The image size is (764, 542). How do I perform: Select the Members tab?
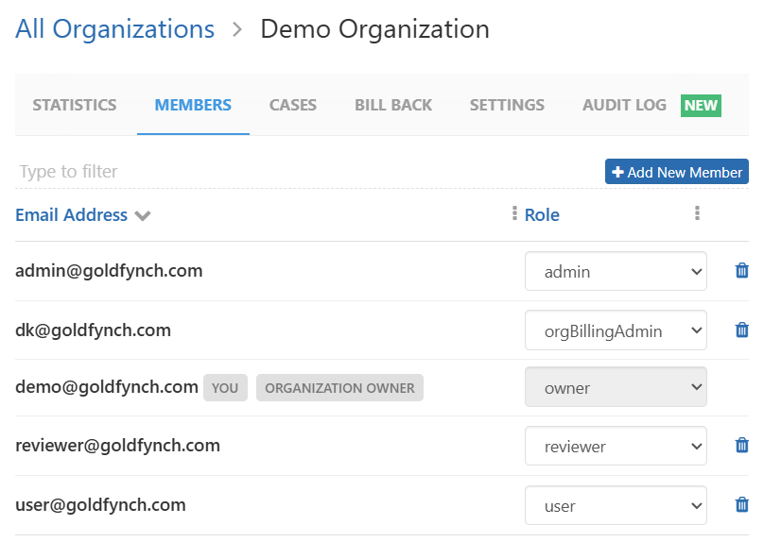click(x=193, y=105)
